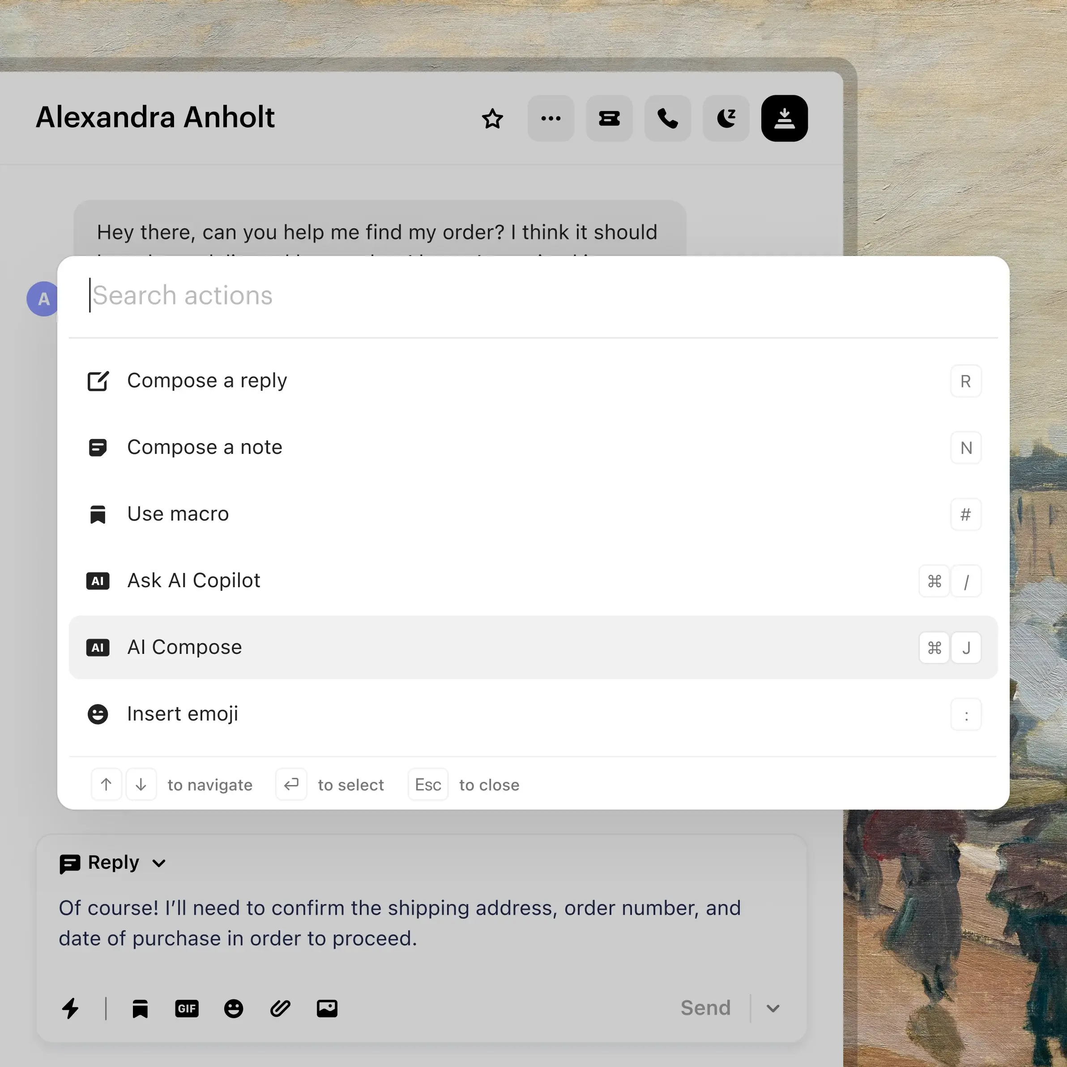
Task: Insert an image into the reply
Action: pos(326,1009)
